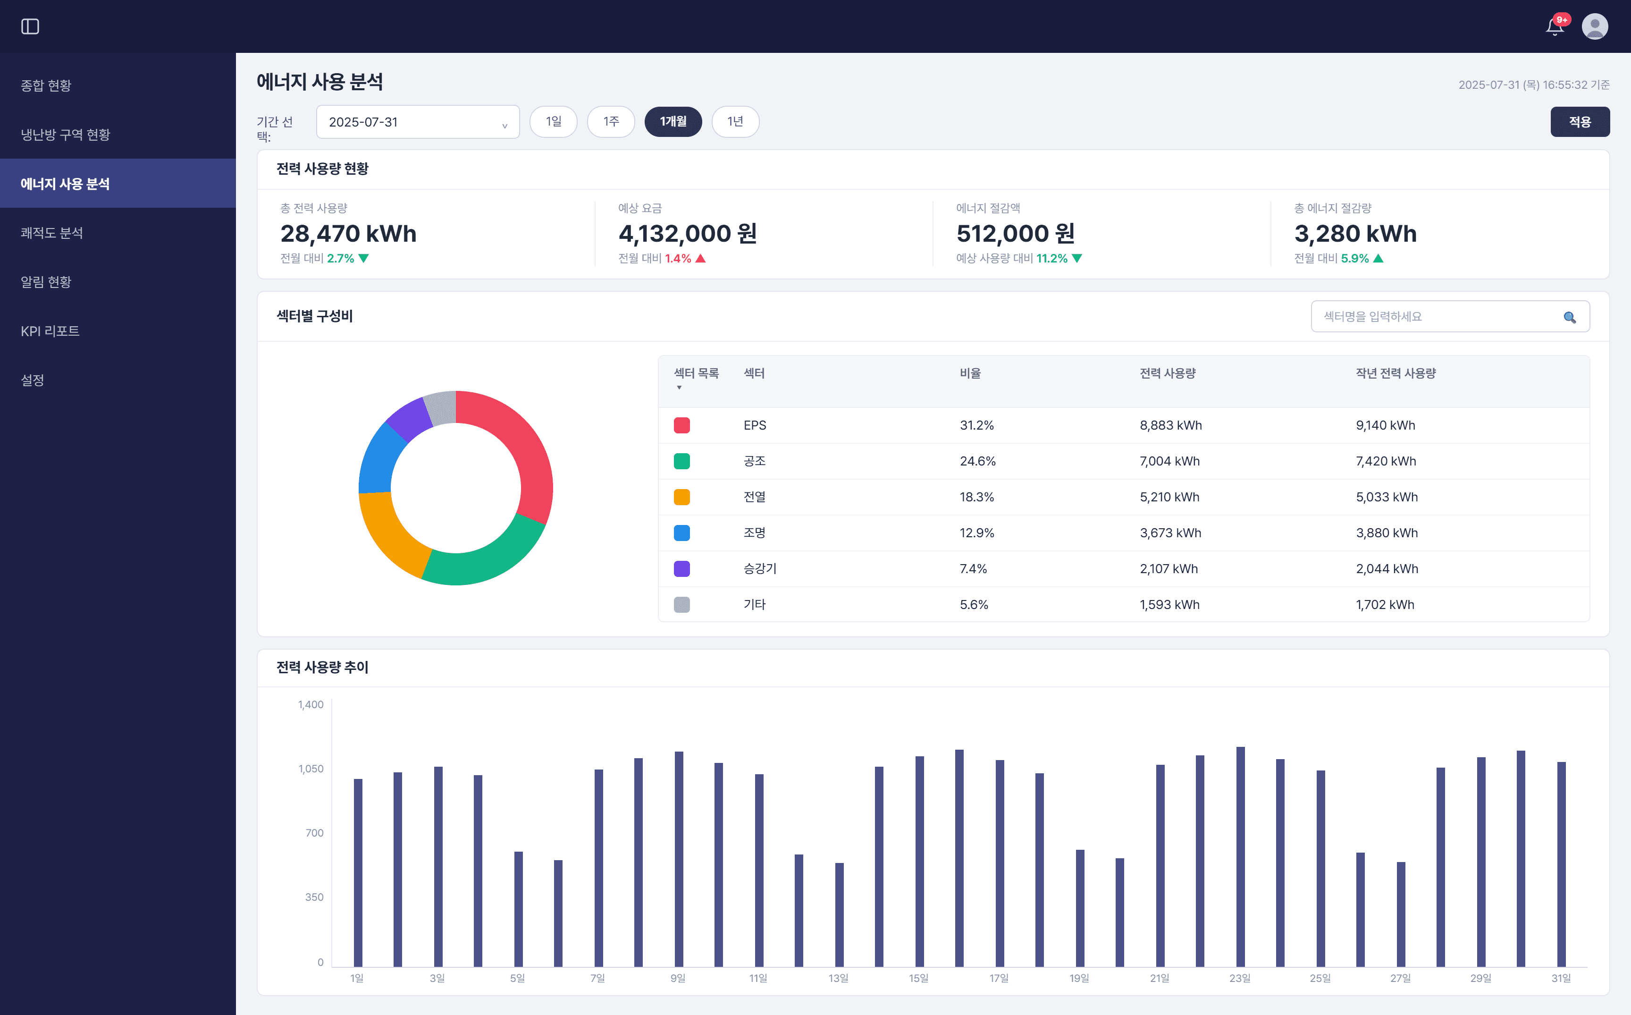
Task: Select the EPS sector name
Action: coord(755,425)
